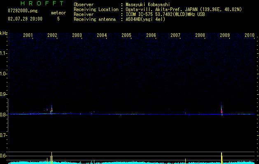
Task: Click the 1.0 frequency axis label
Action: pos(3,74)
